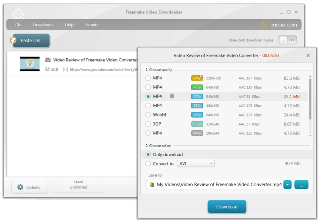
Task: Select MP4 180p 196x144 quality option
Action: pyautogui.click(x=148, y=133)
